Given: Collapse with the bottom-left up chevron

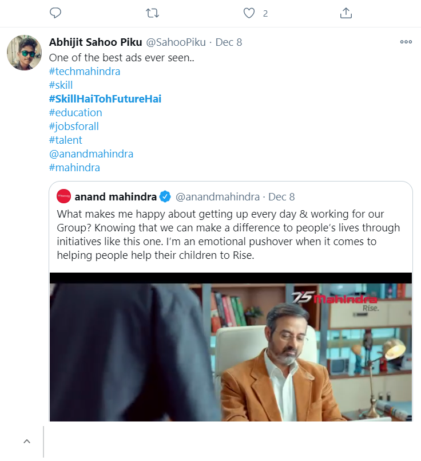Looking at the screenshot, I should [x=27, y=442].
